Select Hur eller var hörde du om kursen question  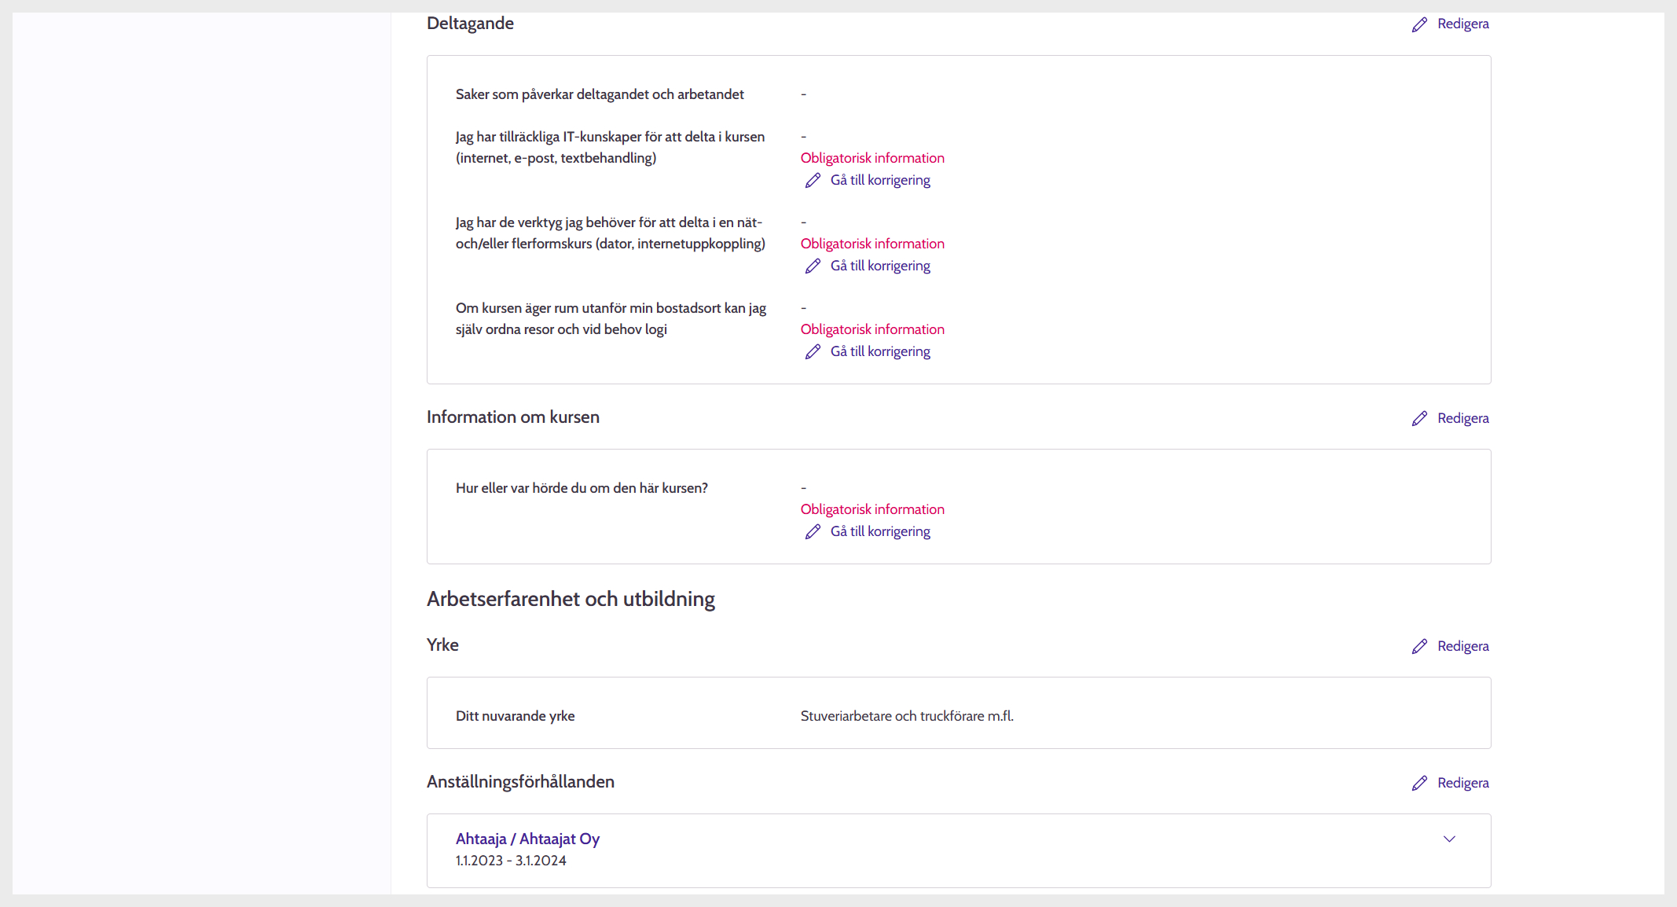pyautogui.click(x=582, y=488)
